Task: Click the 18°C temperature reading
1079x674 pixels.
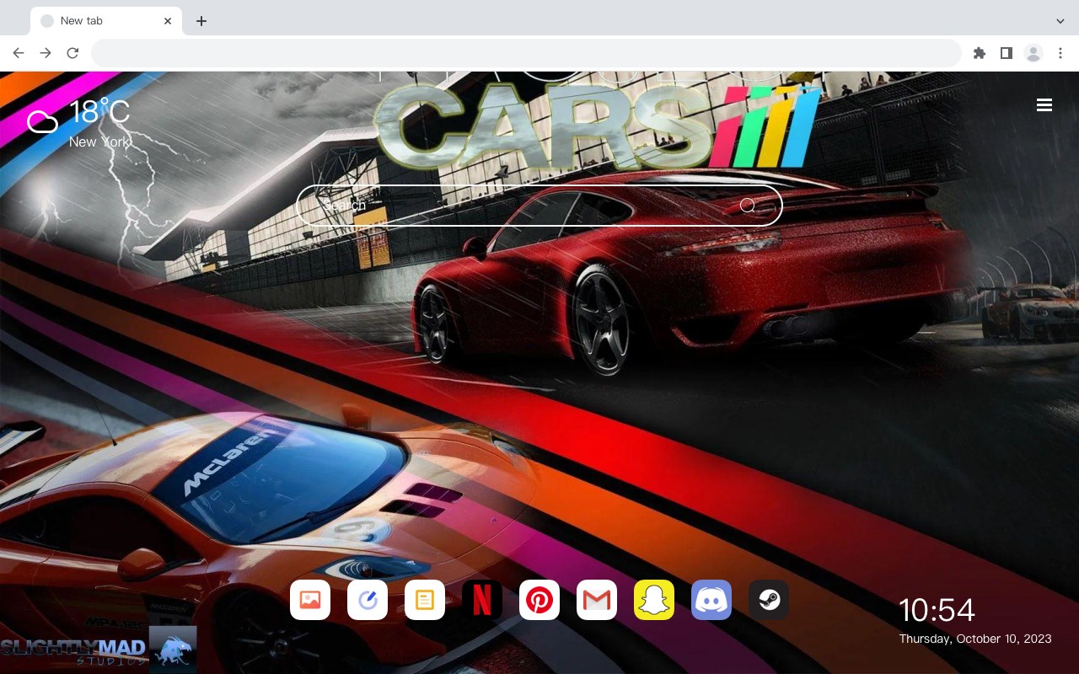Action: click(99, 112)
